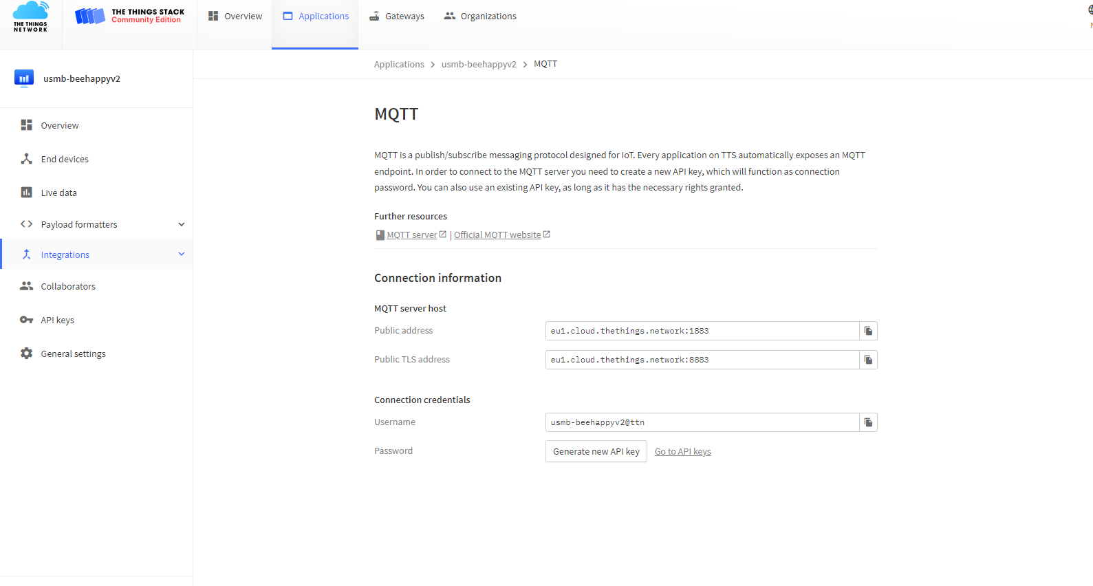Follow the Go to API keys link
This screenshot has width=1093, height=586.
683,452
